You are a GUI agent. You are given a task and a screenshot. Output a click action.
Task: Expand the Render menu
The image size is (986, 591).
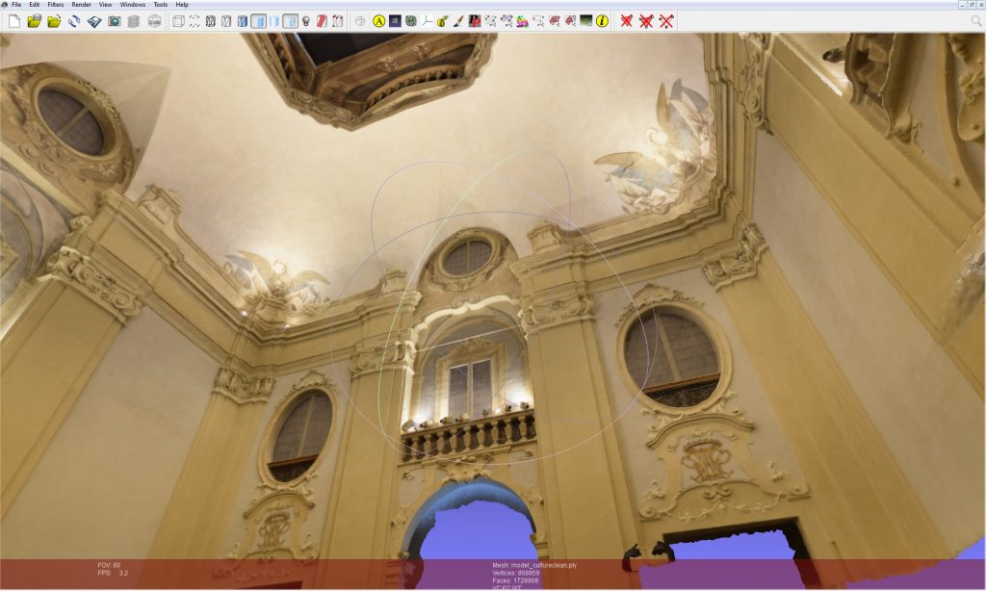click(x=81, y=5)
